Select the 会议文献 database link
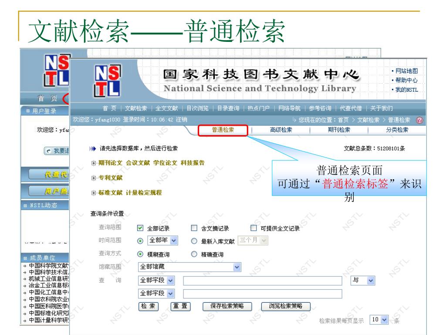This screenshot has height=335, width=446. (138, 163)
